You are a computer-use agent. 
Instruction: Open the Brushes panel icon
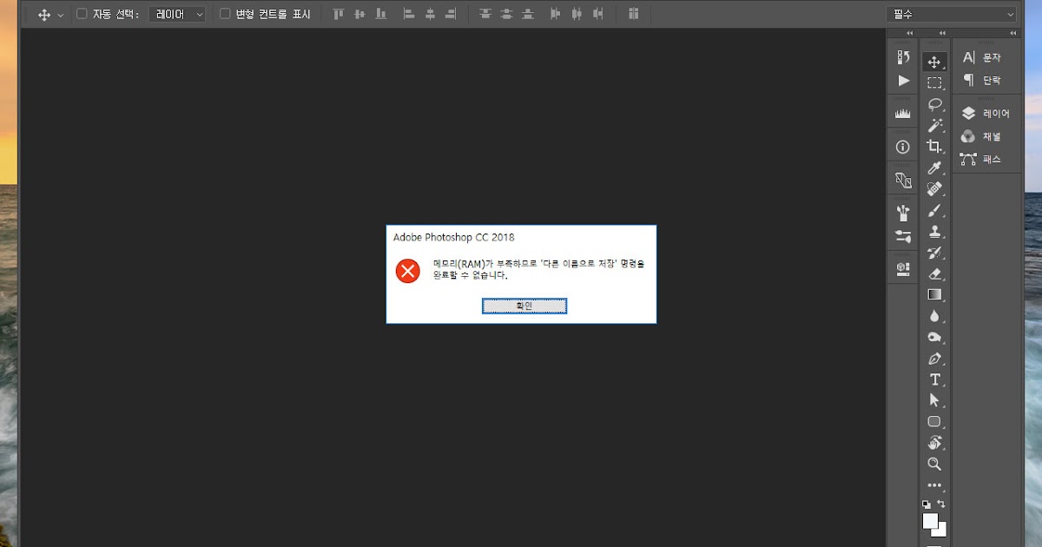tap(903, 213)
